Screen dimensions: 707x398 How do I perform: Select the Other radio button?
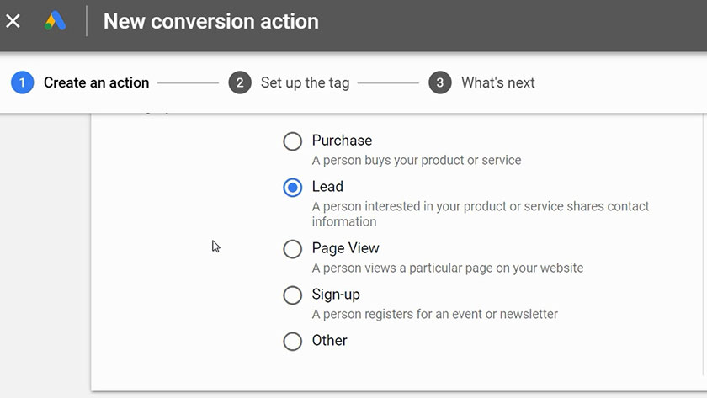(292, 341)
